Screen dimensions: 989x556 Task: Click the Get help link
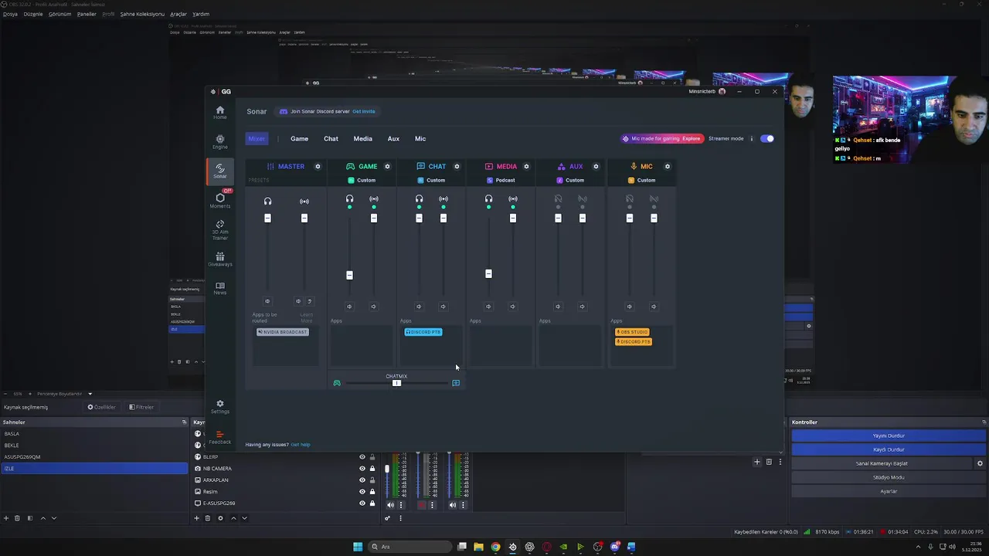click(300, 445)
